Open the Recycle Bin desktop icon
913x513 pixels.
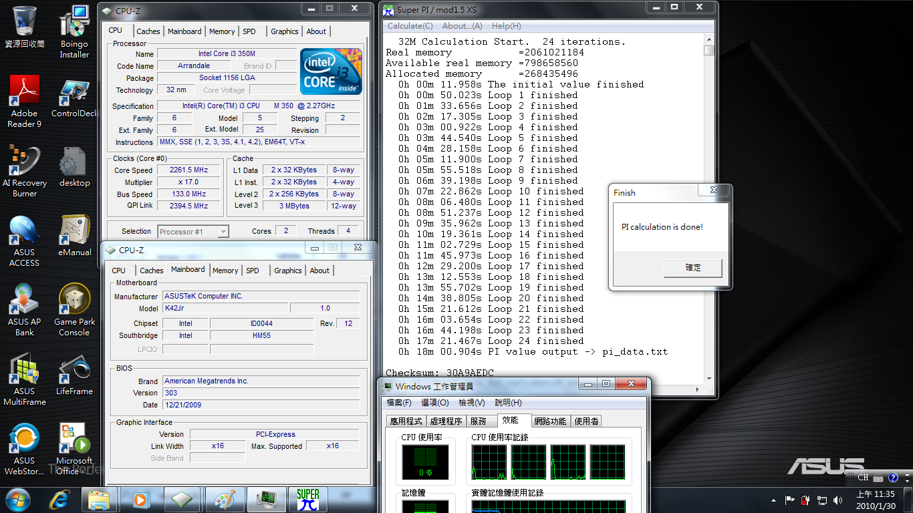tap(25, 27)
